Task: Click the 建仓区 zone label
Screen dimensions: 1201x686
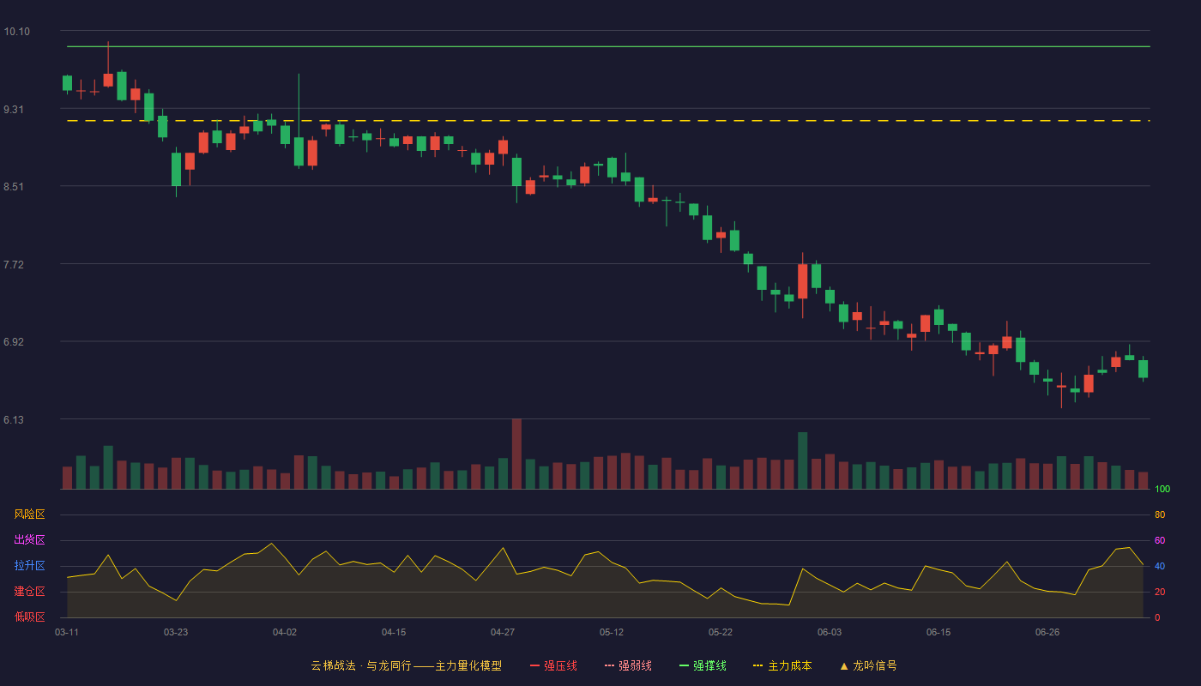Action: click(x=29, y=592)
